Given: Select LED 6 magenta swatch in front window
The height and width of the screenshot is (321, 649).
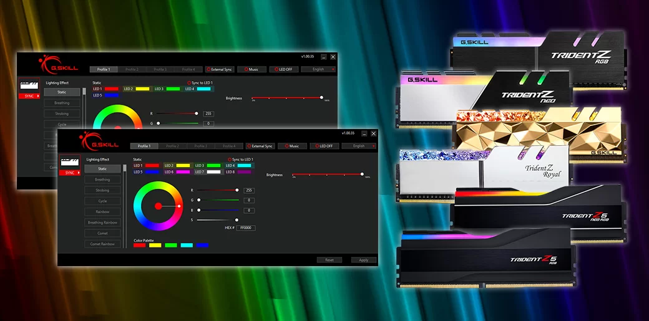Looking at the screenshot, I should pos(182,171).
